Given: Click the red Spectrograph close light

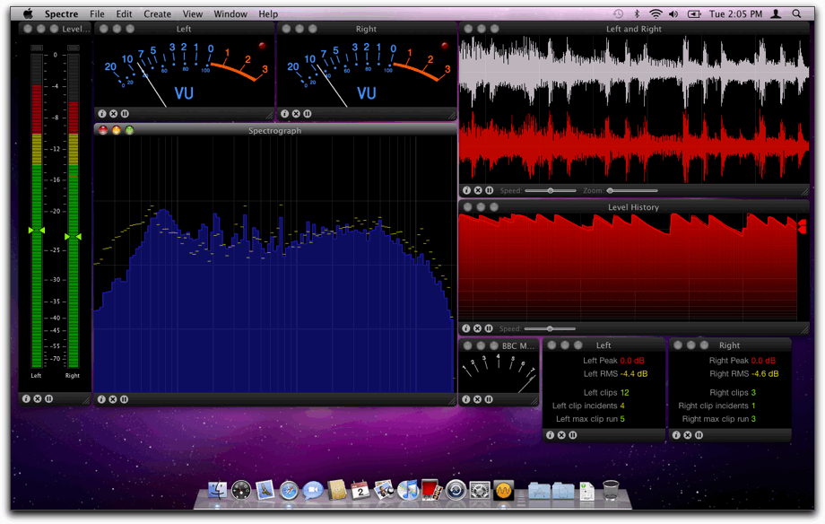Looking at the screenshot, I should point(103,130).
